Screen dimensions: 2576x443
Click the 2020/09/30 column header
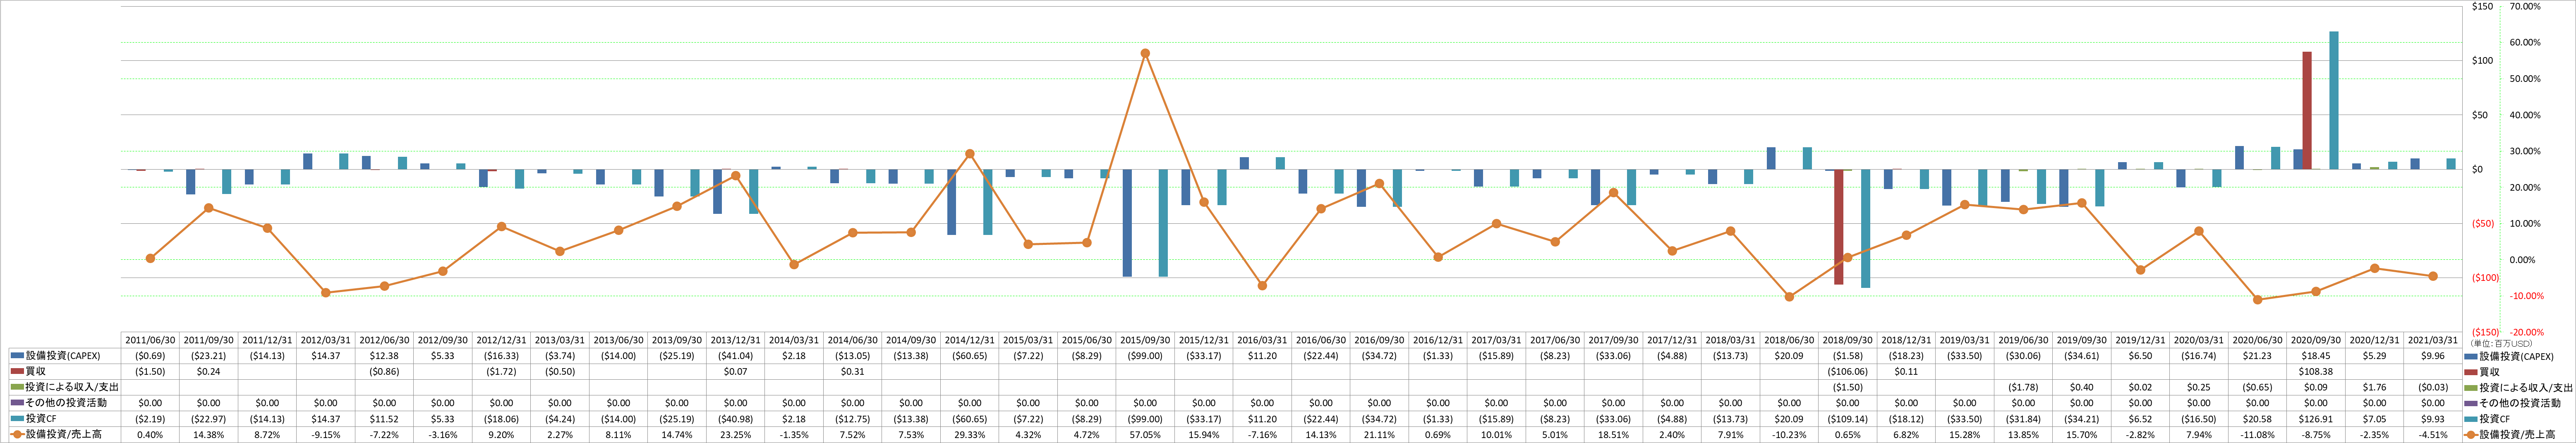coord(2316,340)
